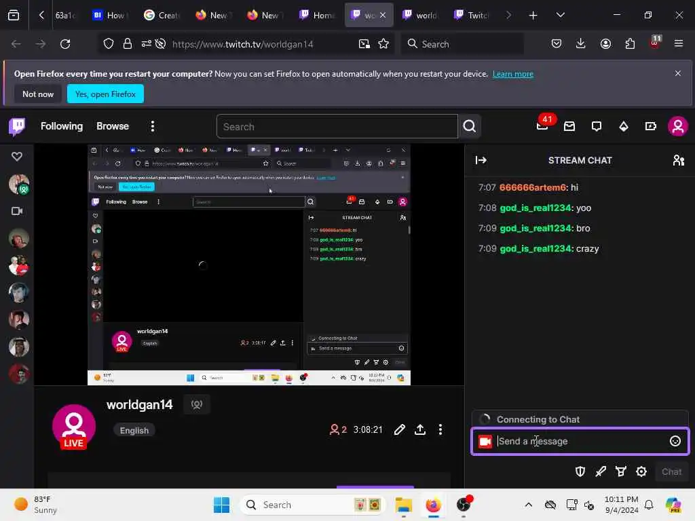Switch to the Twitch browser tab
Image resolution: width=695 pixels, height=521 pixels.
click(x=471, y=15)
